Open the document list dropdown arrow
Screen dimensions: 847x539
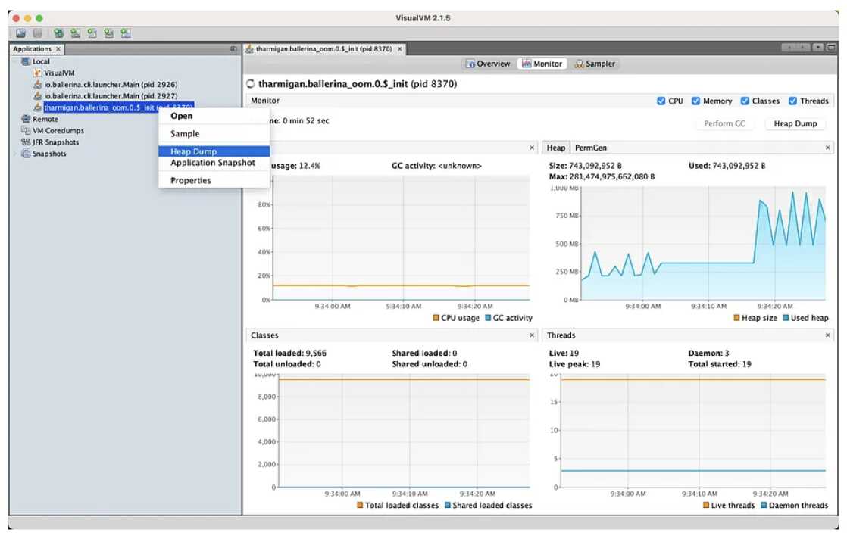coord(818,48)
